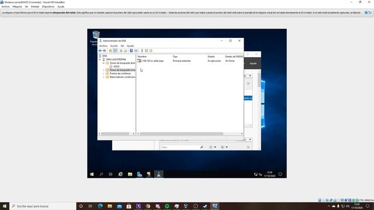The height and width of the screenshot is (210, 374).
Task: Select the Puntos de confianza folder
Action: tap(120, 73)
